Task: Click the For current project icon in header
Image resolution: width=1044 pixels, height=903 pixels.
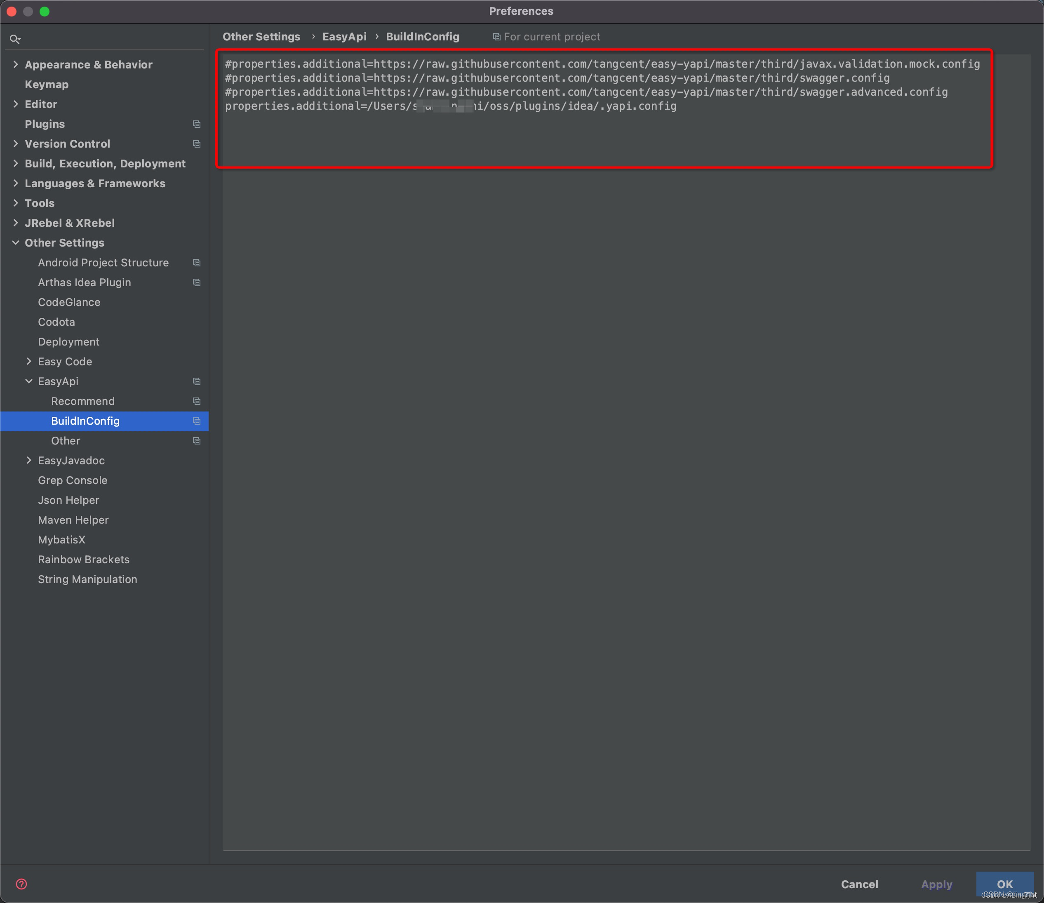Action: [x=496, y=37]
